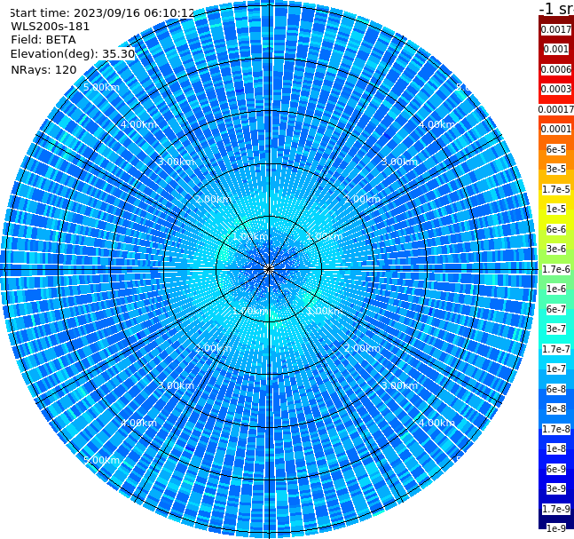This screenshot has width=574, height=539.
Task: Click the 3e-9 scale label
Action: point(556,488)
